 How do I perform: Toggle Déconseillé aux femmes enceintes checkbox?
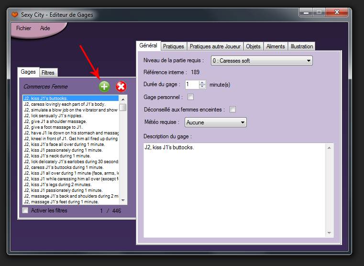(x=232, y=110)
